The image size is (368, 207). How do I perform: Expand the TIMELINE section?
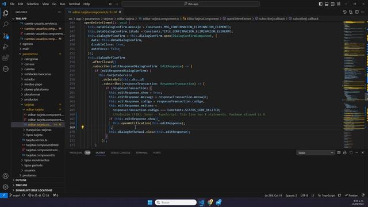(x=37, y=185)
